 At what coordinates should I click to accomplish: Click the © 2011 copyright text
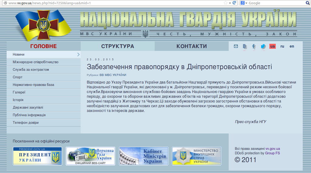(x=245, y=160)
